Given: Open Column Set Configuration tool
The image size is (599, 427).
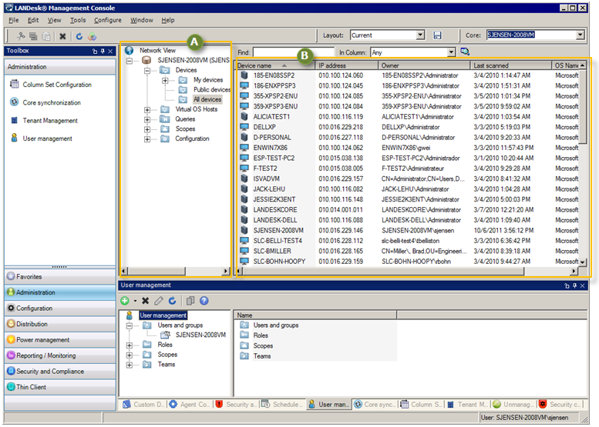Looking at the screenshot, I should pos(57,85).
